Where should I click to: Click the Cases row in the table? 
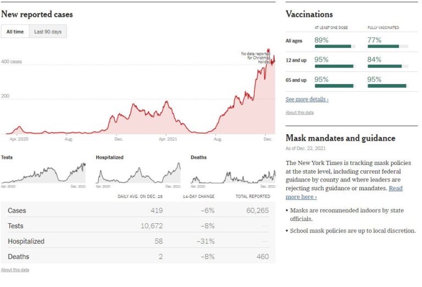tap(138, 211)
